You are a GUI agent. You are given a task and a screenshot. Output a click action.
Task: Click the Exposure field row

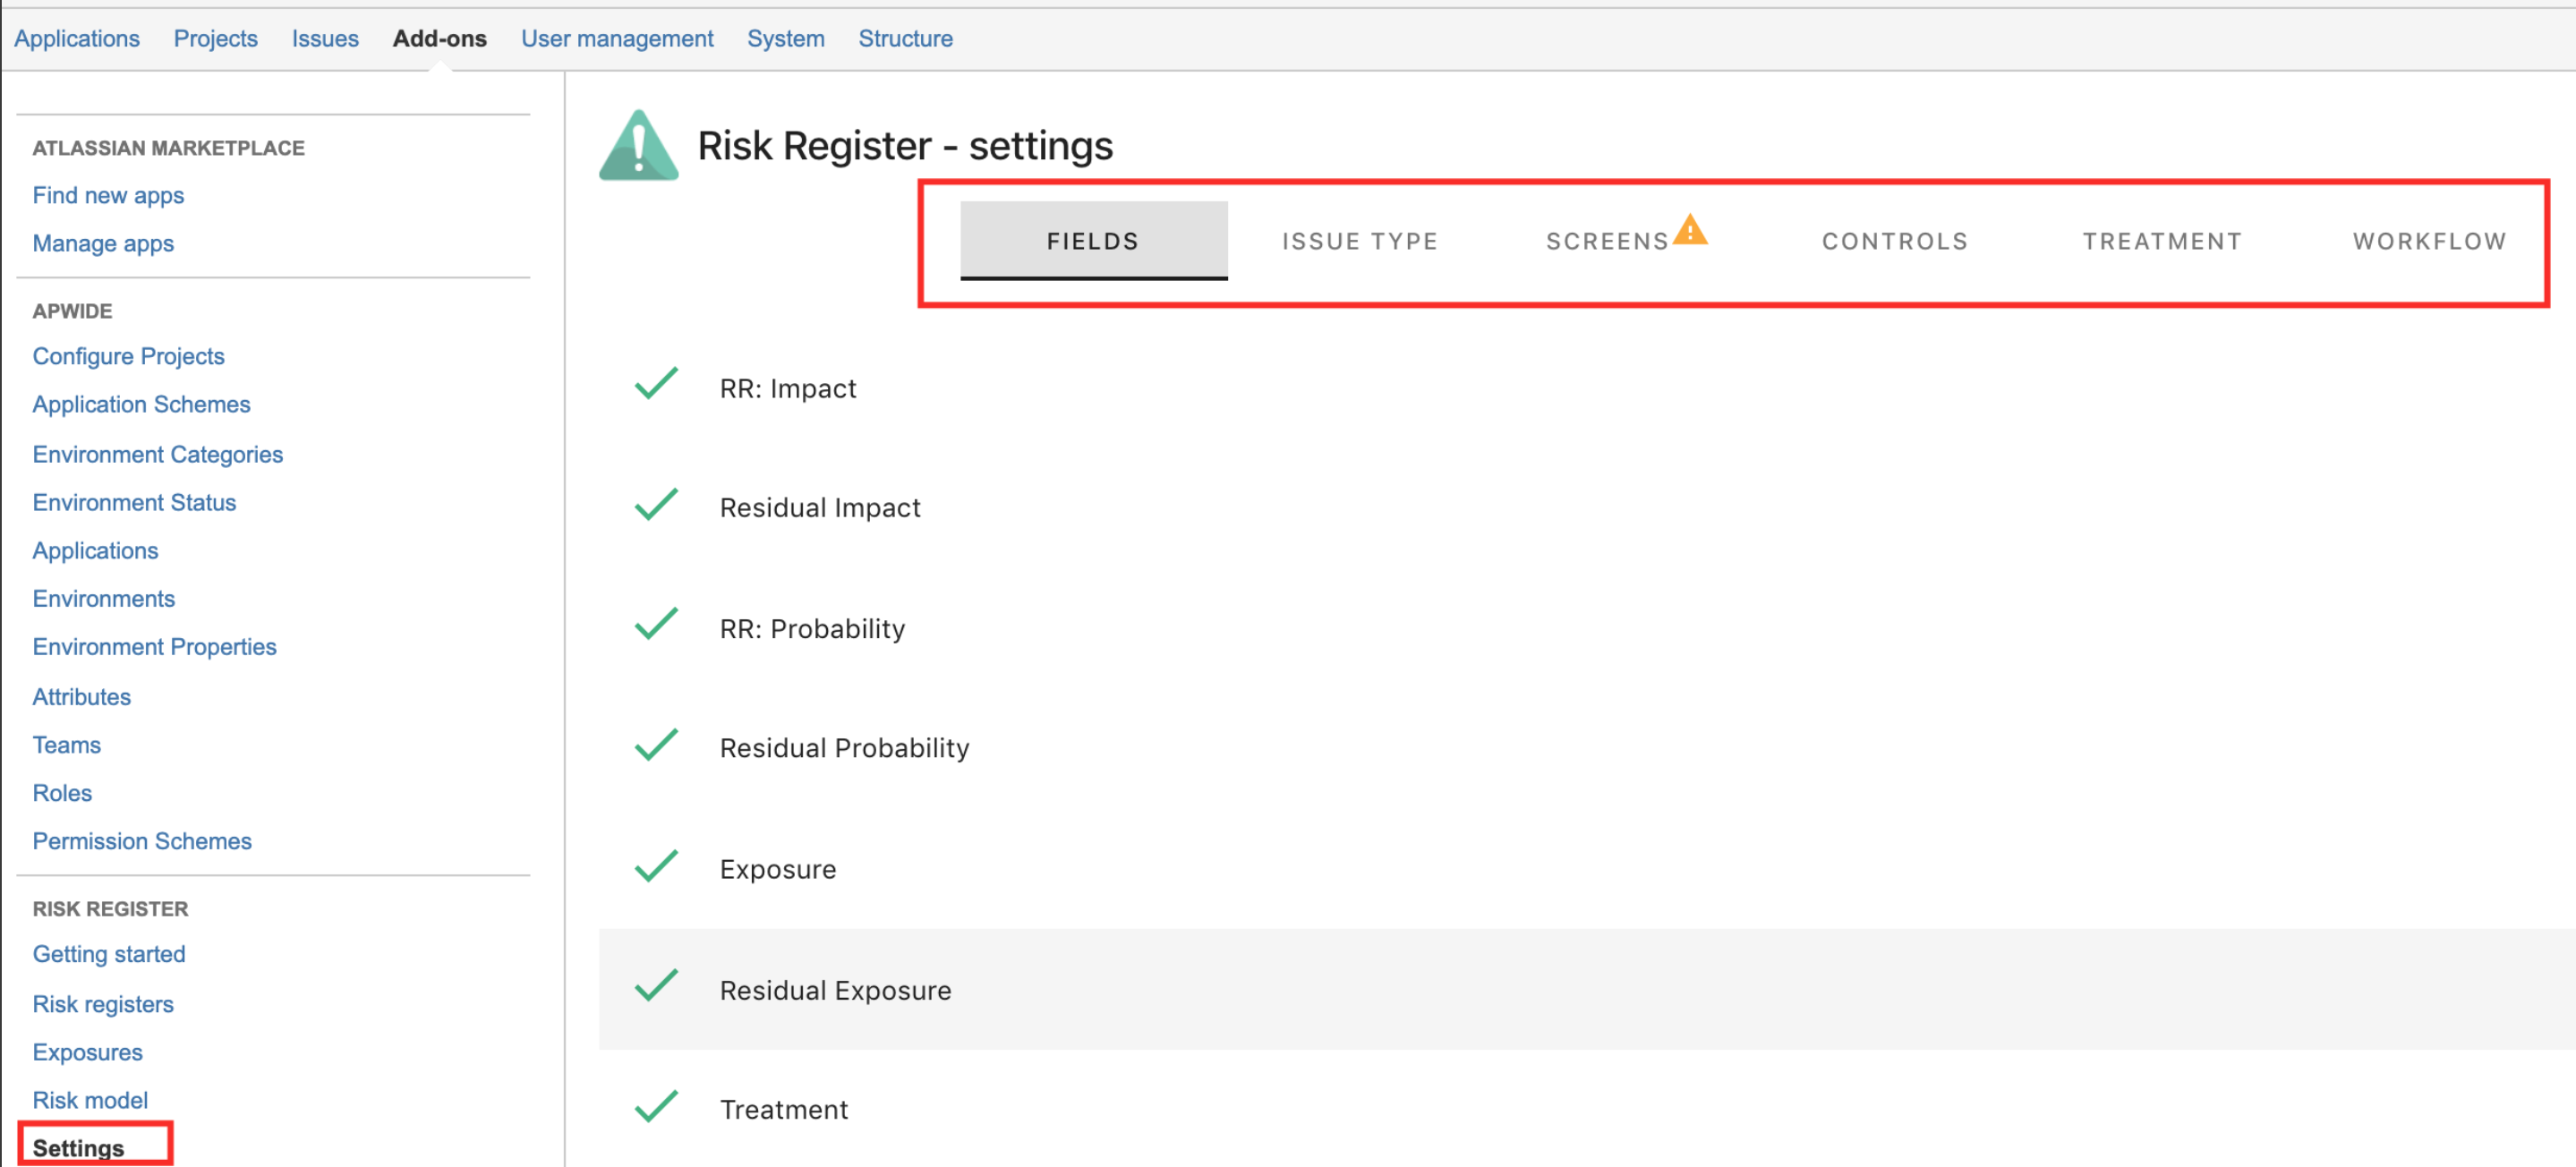(1587, 869)
